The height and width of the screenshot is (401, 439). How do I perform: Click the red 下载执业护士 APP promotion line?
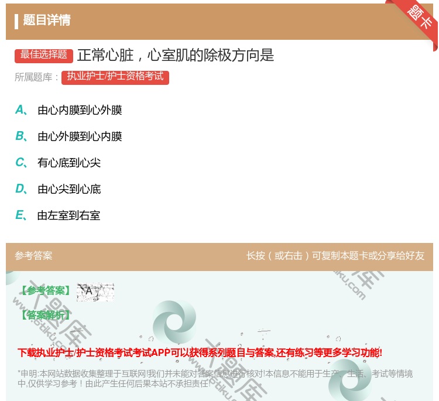pyautogui.click(x=200, y=352)
